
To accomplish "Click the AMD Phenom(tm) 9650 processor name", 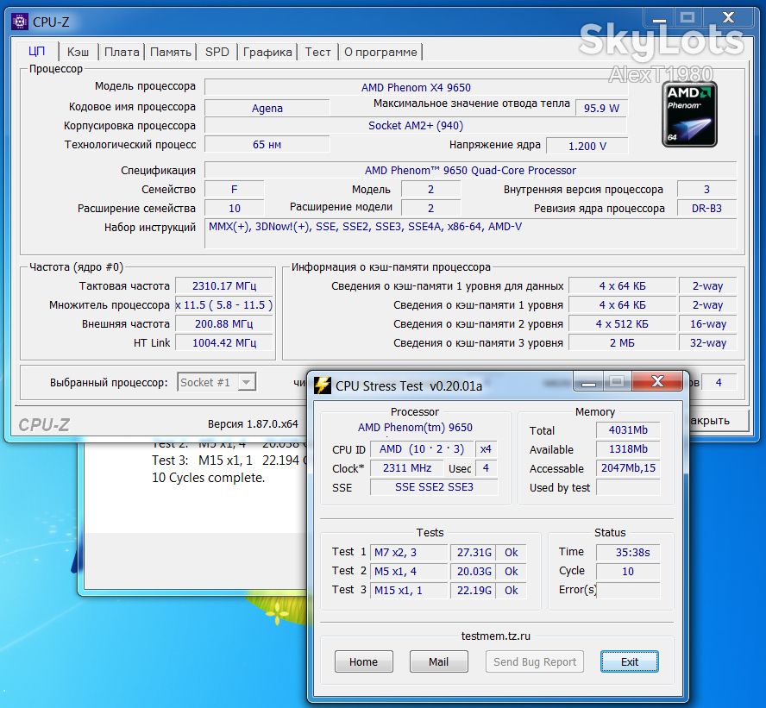I will coord(415,427).
